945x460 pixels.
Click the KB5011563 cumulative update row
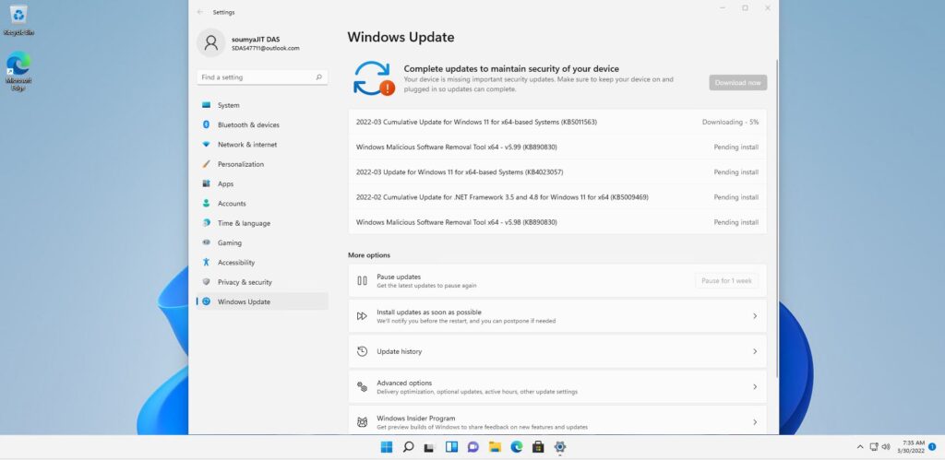click(557, 122)
